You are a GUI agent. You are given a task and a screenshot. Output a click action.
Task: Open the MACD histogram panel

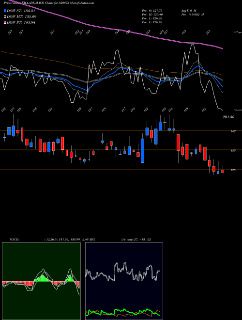click(x=41, y=281)
